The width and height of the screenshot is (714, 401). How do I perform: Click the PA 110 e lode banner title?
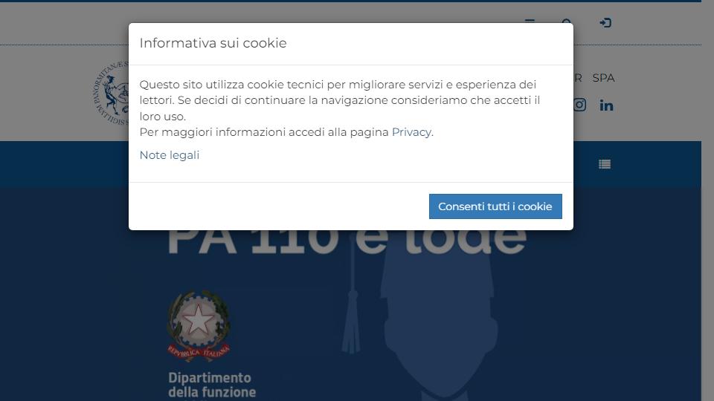pos(347,241)
